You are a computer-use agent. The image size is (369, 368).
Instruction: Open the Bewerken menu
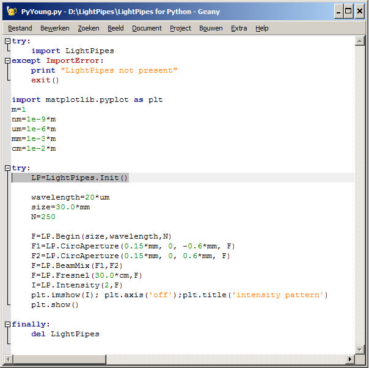(x=55, y=28)
